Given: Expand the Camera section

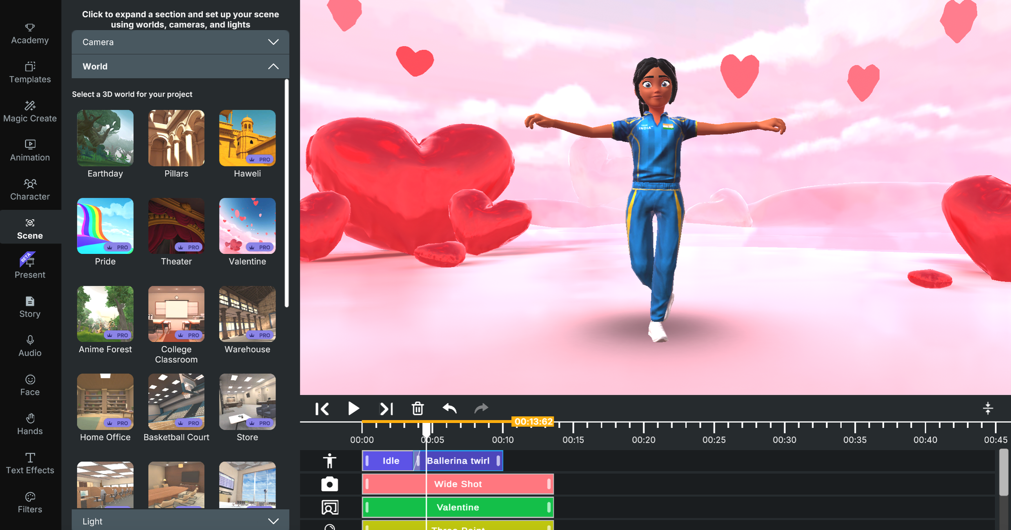Looking at the screenshot, I should 179,42.
